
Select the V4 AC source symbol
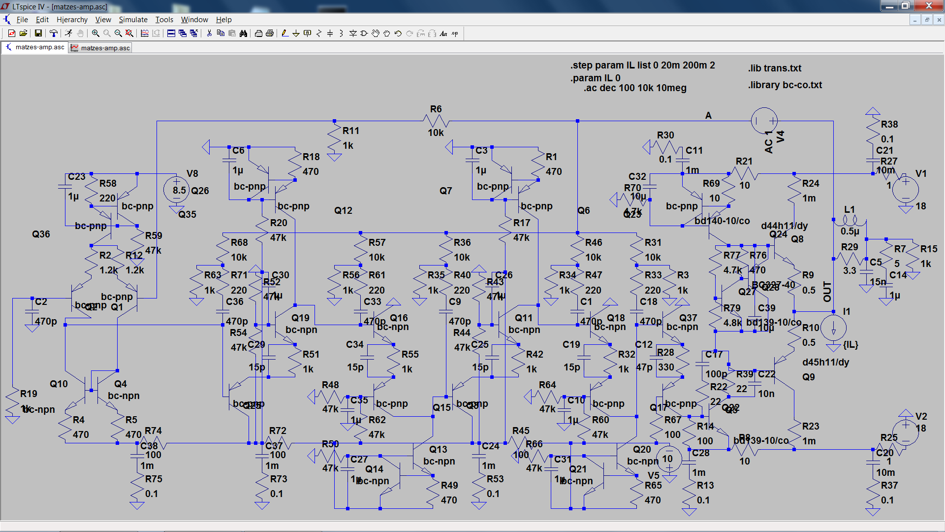tap(764, 121)
